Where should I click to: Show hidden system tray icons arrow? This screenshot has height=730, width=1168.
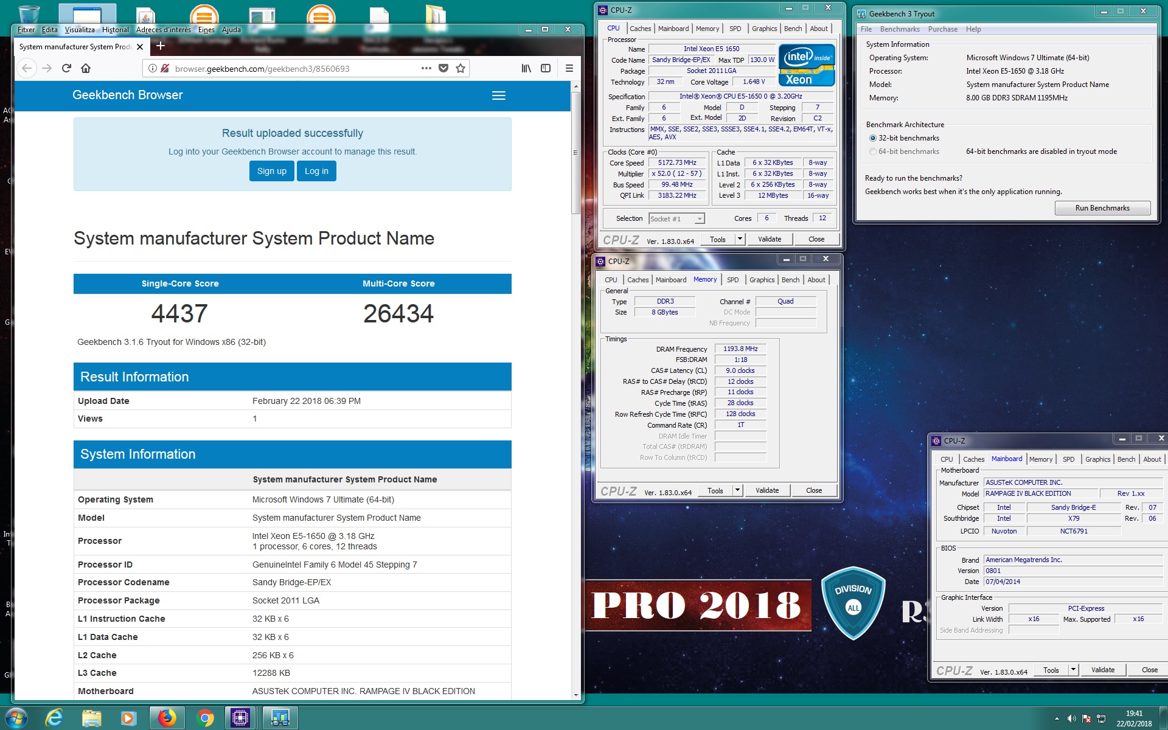pos(1057,718)
